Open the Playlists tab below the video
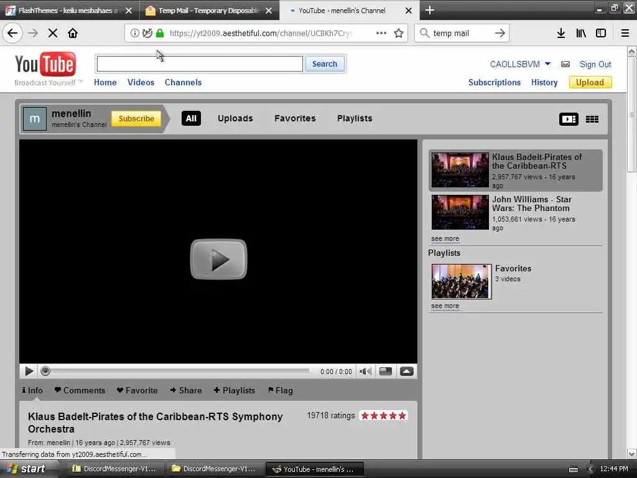The image size is (637, 478). 235,390
